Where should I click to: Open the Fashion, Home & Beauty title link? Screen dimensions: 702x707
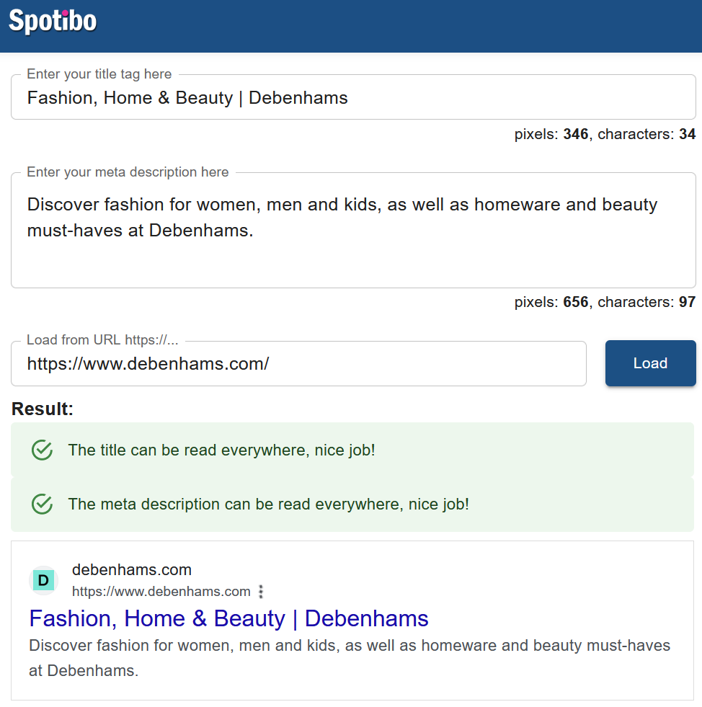[228, 618]
